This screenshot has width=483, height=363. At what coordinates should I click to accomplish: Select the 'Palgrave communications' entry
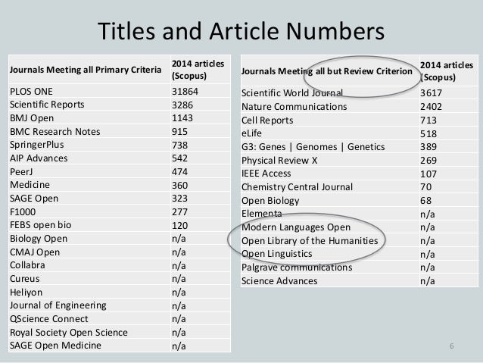tap(297, 268)
